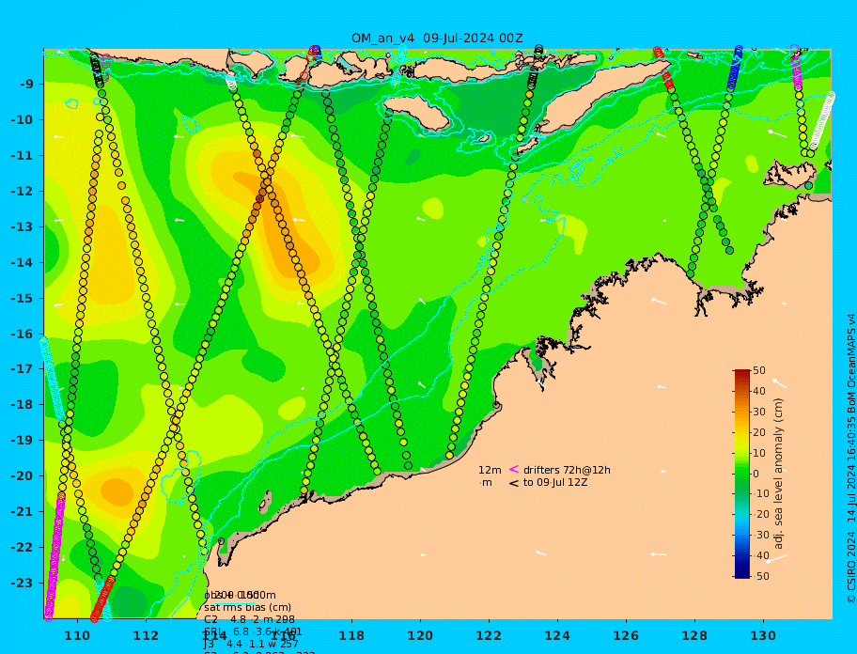Image resolution: width=857 pixels, height=654 pixels.
Task: Click the colorbar tick label "-40"
Action: pos(759,555)
